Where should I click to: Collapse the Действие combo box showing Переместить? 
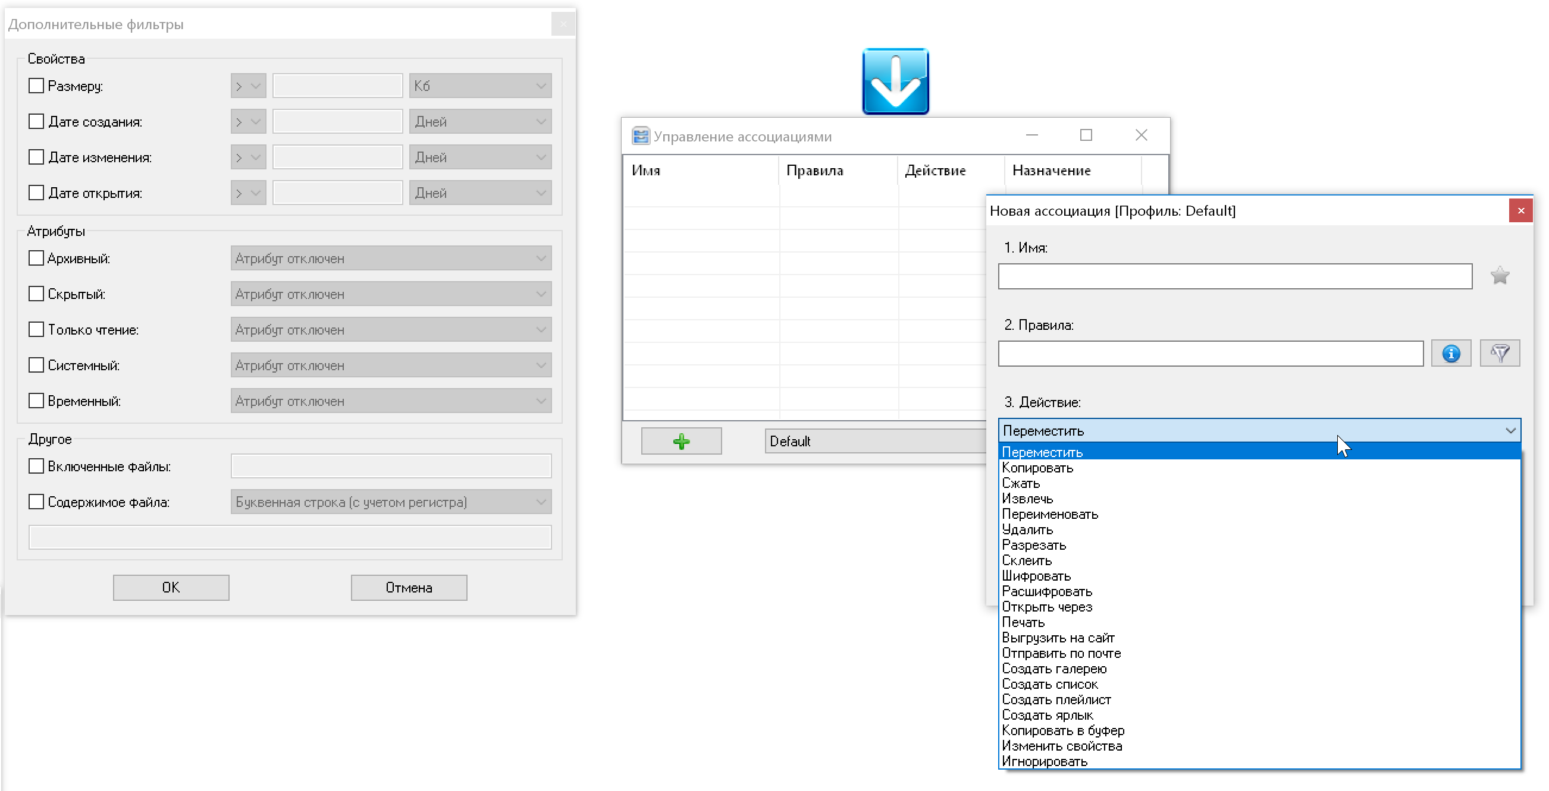(1509, 431)
